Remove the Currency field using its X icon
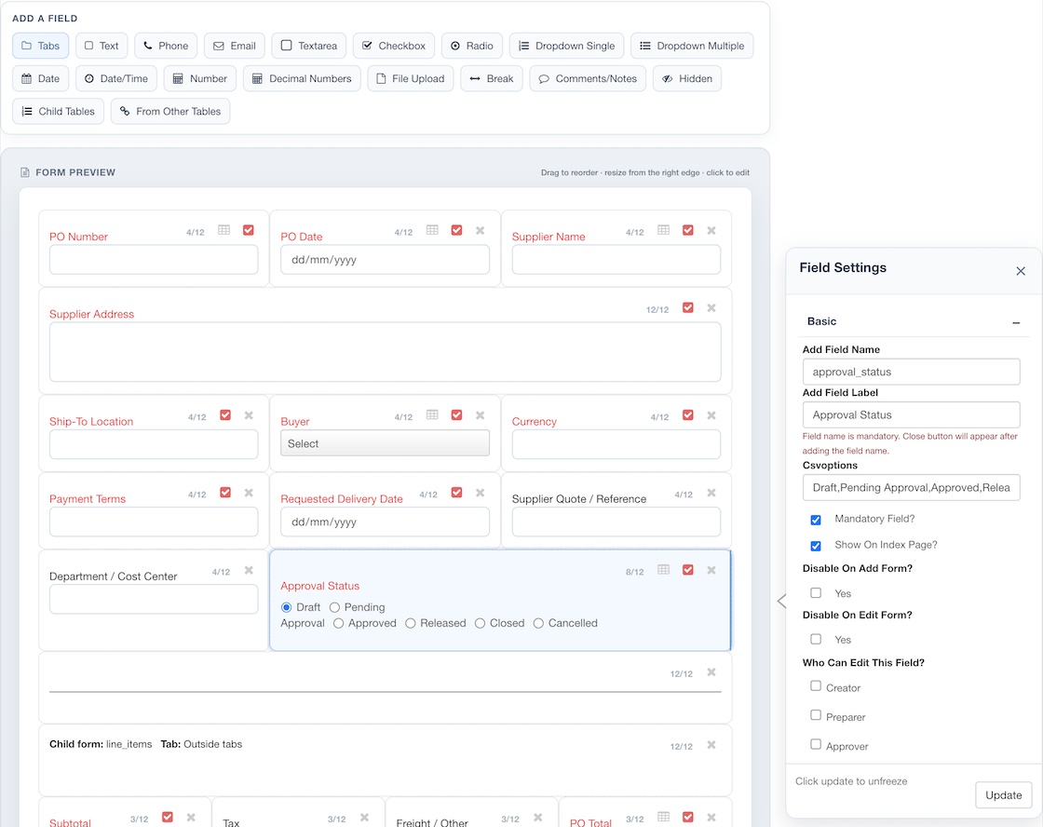The height and width of the screenshot is (827, 1043). (711, 416)
